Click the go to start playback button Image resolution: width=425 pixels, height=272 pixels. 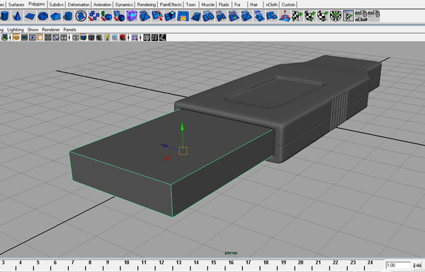[x=418, y=265]
